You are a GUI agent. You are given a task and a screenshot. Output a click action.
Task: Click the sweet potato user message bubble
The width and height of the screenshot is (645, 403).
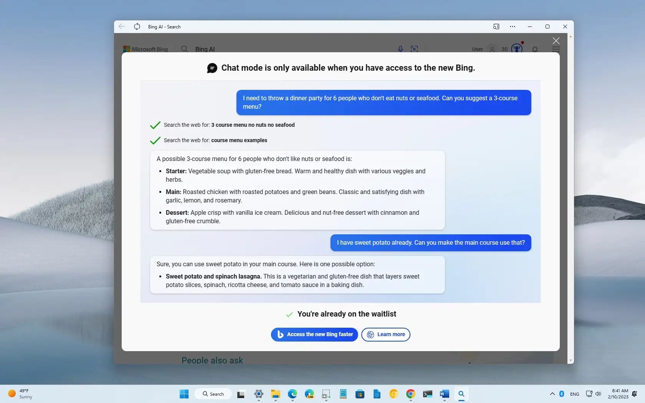tap(431, 243)
